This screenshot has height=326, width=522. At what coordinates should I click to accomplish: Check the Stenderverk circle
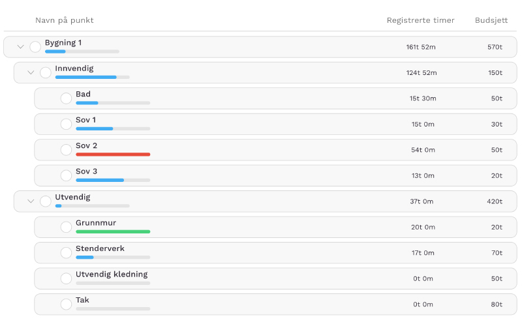[66, 252]
